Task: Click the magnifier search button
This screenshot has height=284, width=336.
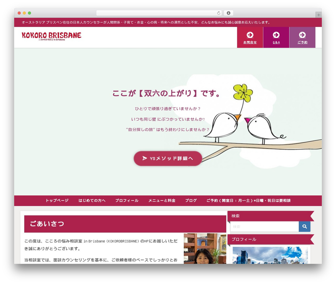Action: [x=304, y=227]
